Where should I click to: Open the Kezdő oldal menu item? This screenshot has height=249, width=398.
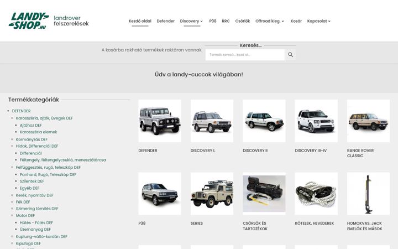[x=140, y=21]
